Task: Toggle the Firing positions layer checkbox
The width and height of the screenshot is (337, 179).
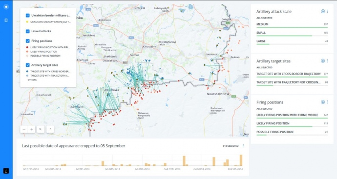Action: [27, 41]
